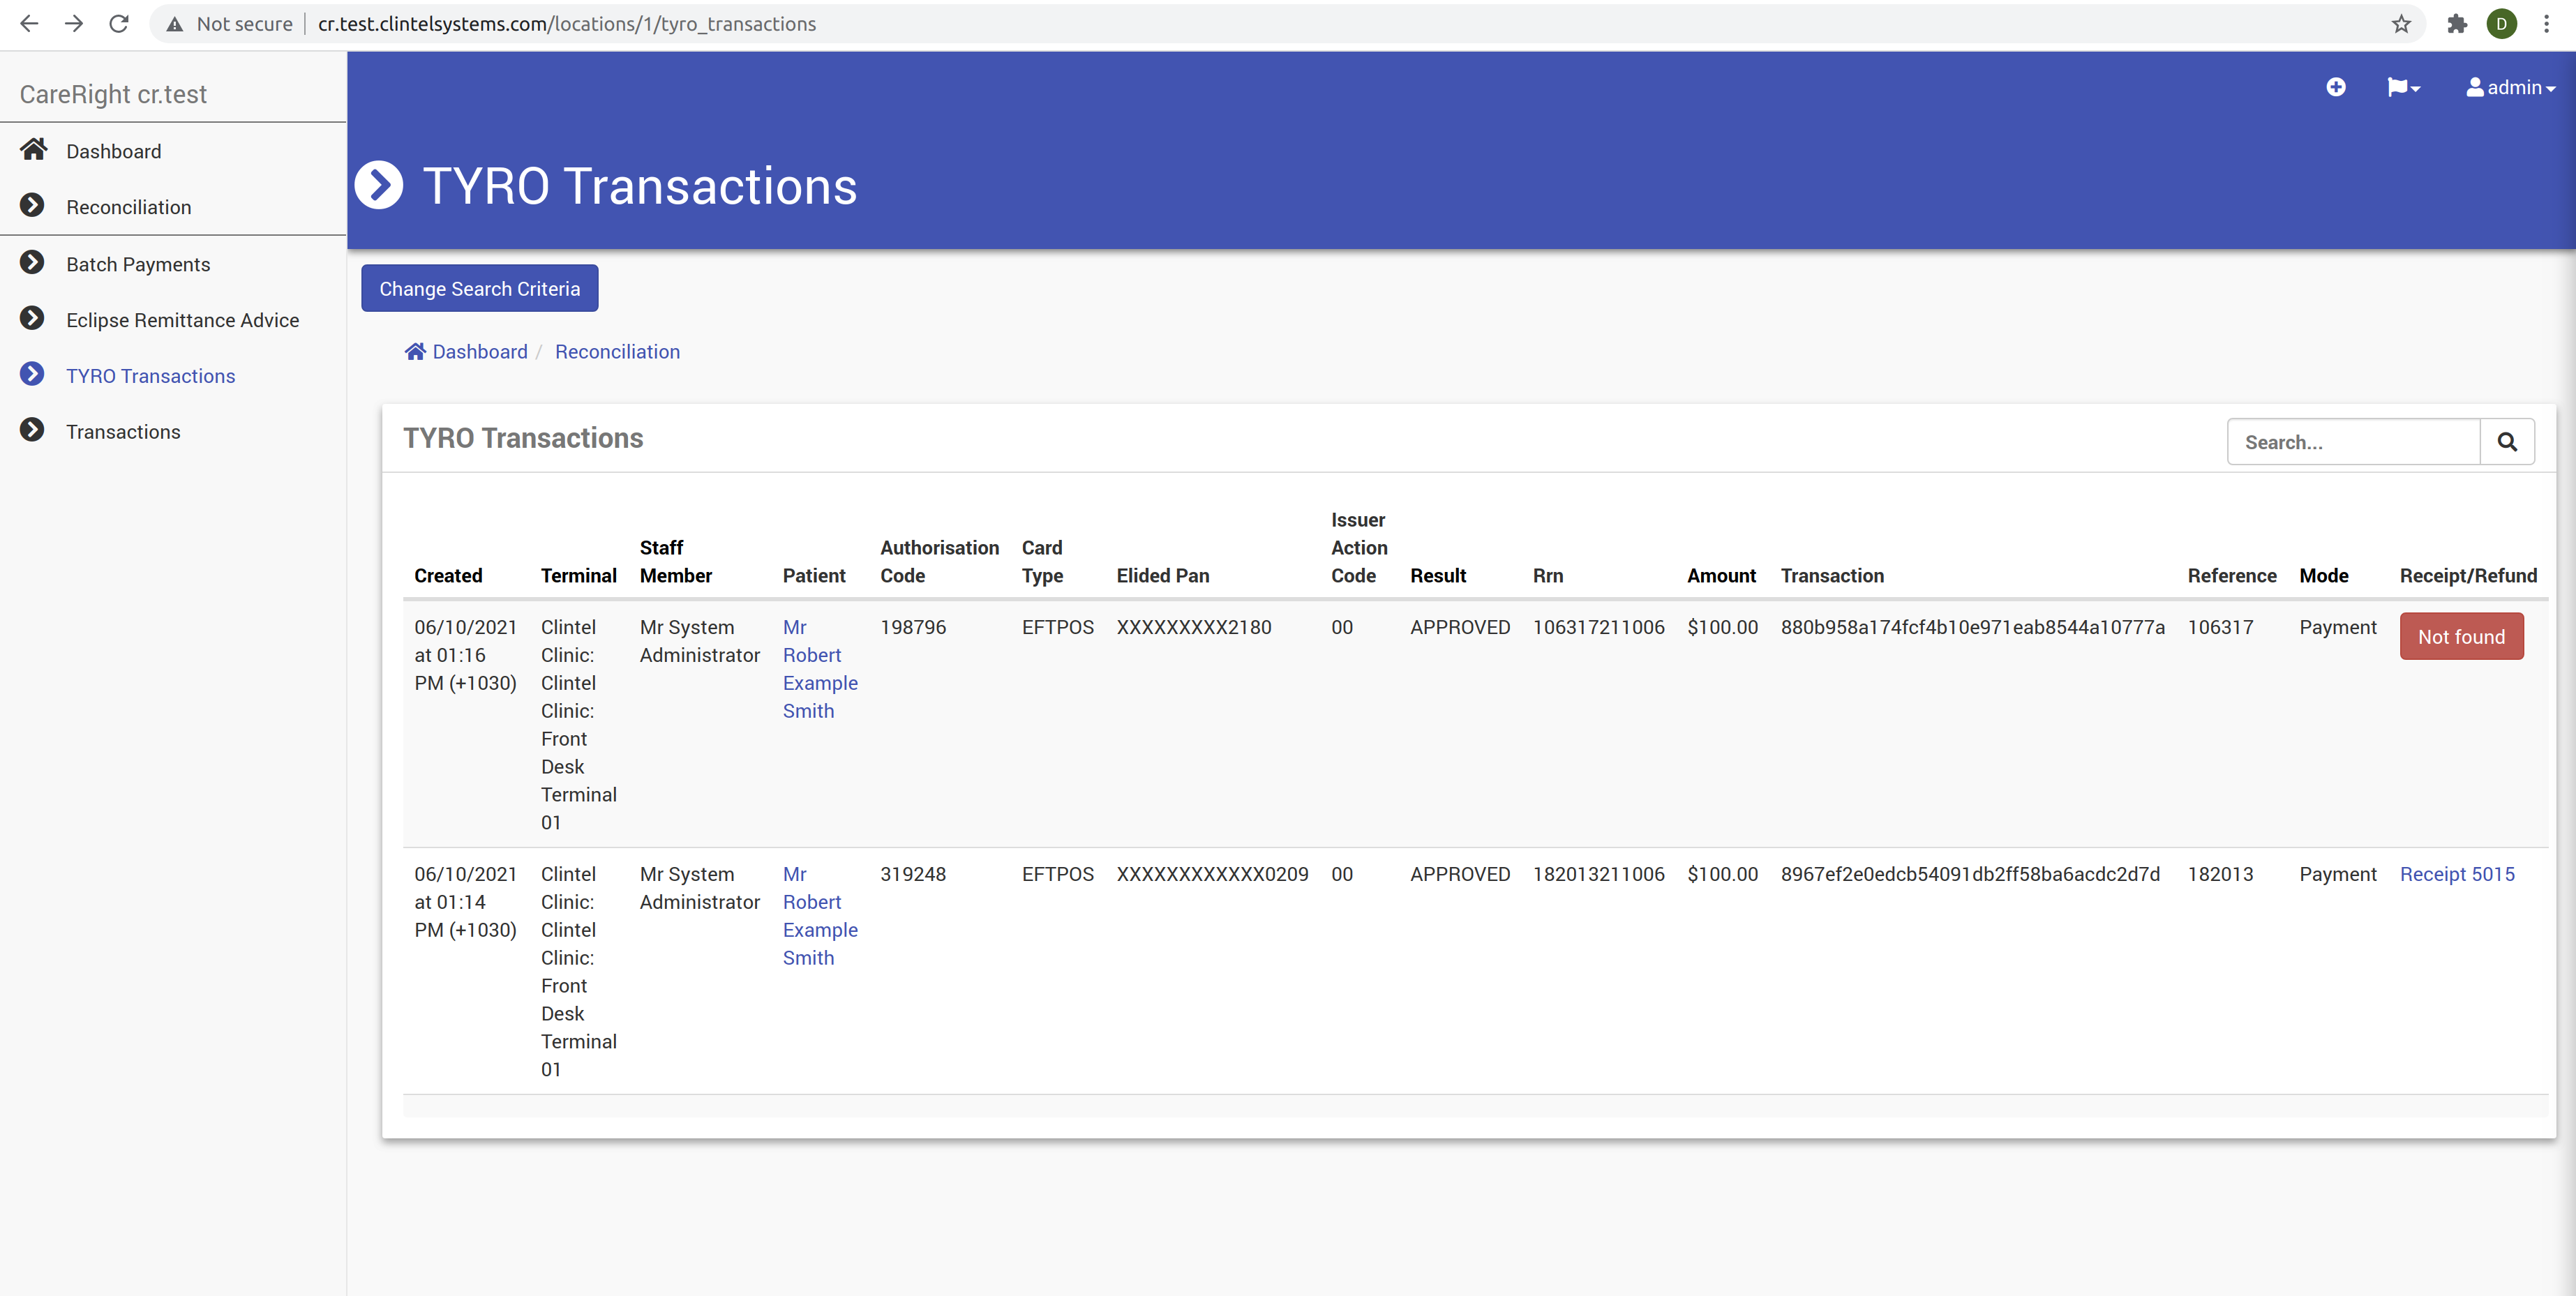Open Eclipse Remittance Advice menu item

coord(182,320)
